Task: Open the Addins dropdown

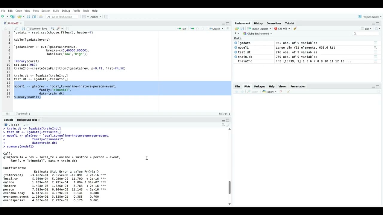Action: [96, 17]
